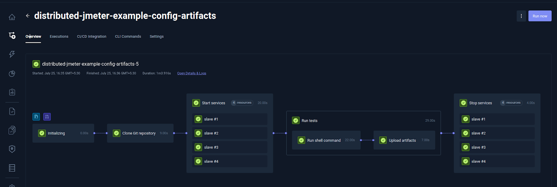Click the page title distributed-jmeter-example-config-artifacts
The width and height of the screenshot is (557, 187).
(x=125, y=16)
